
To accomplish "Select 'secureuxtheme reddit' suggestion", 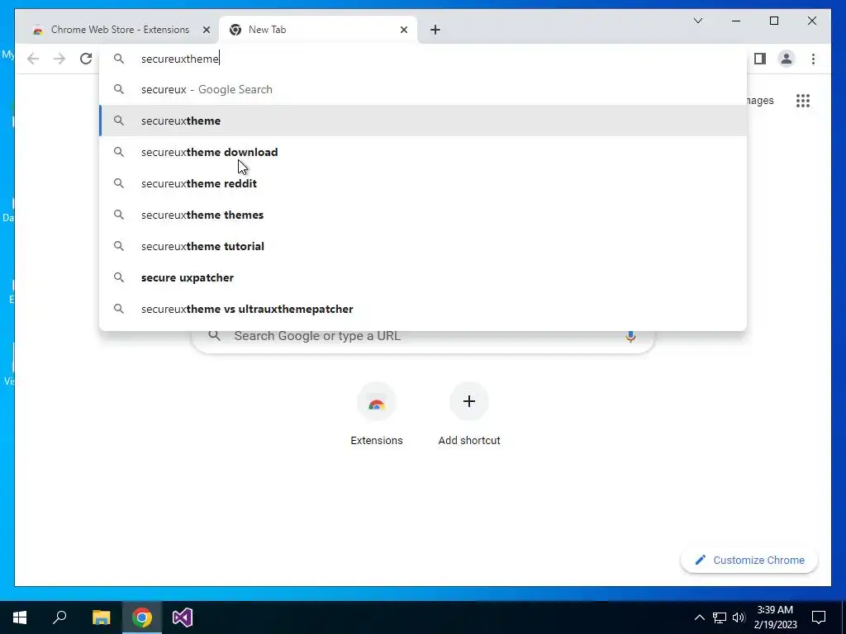I will click(x=424, y=183).
